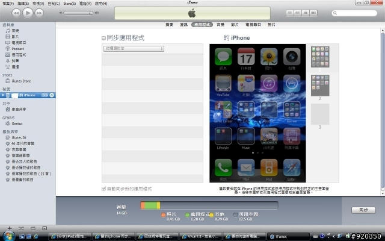Toggle the 同步應用程式 sync apps checkbox

(x=103, y=38)
